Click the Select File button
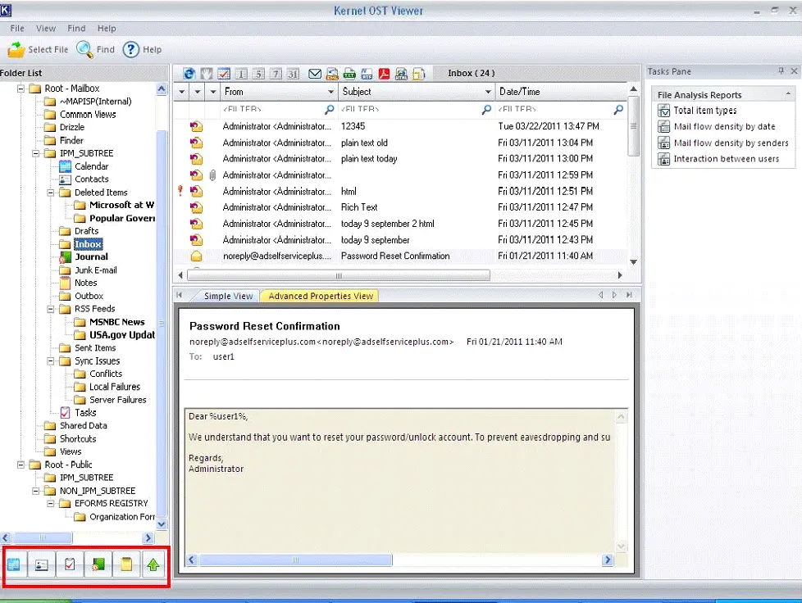The width and height of the screenshot is (802, 603). coord(38,50)
